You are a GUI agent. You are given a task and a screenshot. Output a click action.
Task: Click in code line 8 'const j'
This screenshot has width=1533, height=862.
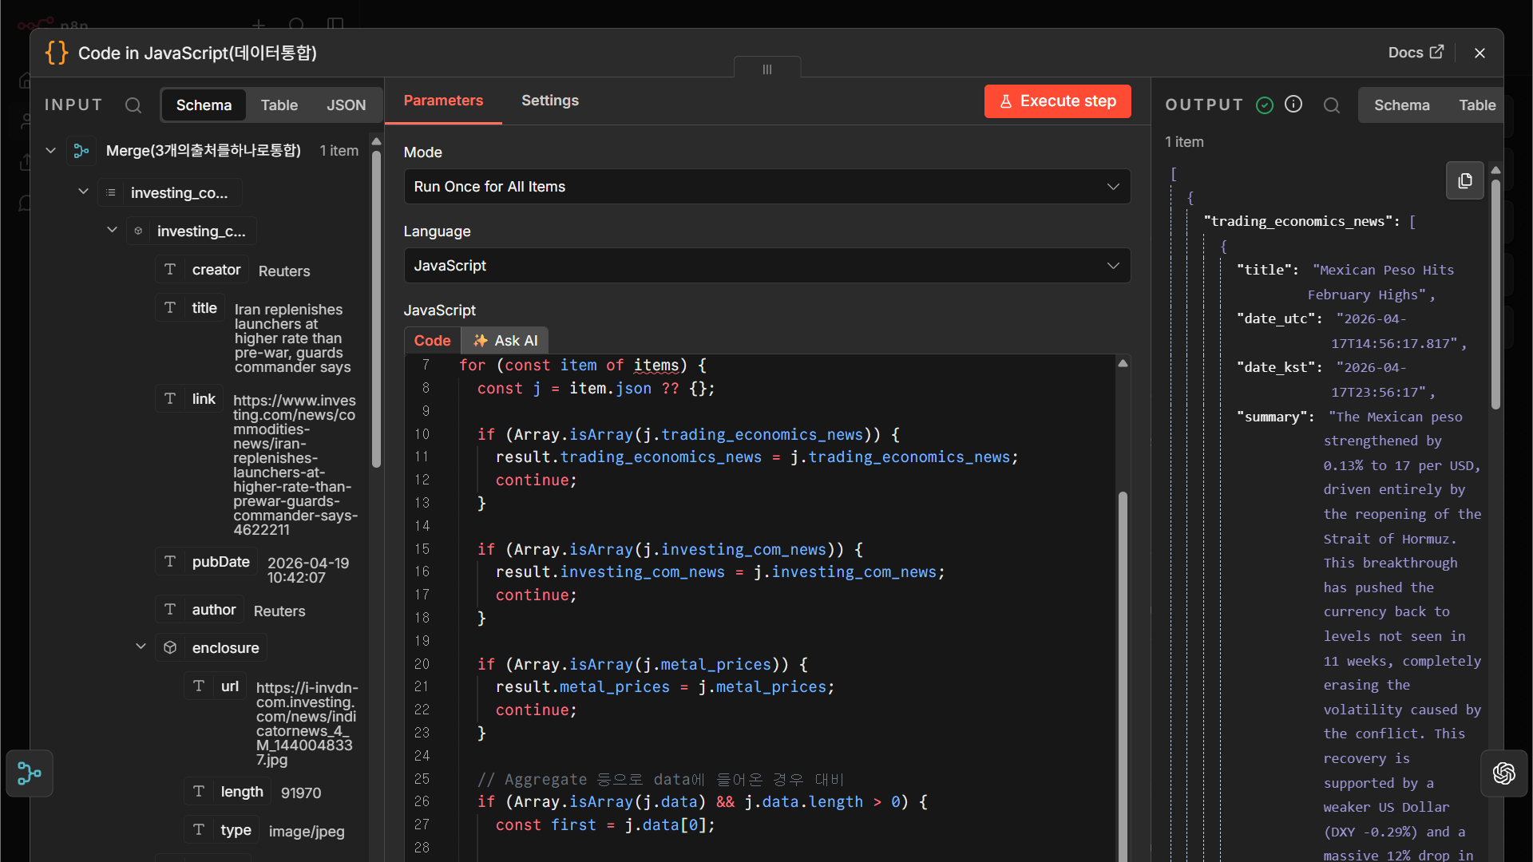[509, 389]
